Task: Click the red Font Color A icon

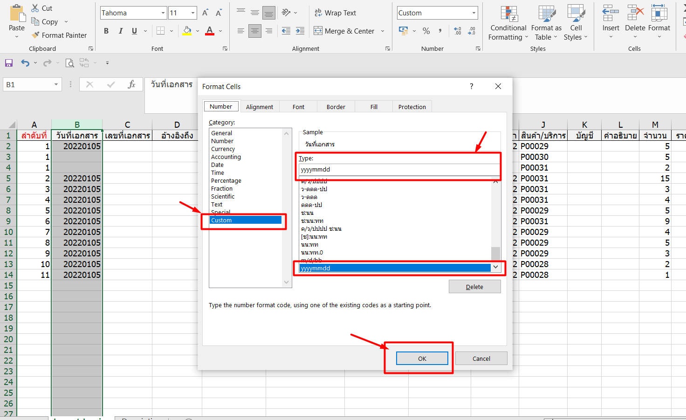Action: pos(210,31)
